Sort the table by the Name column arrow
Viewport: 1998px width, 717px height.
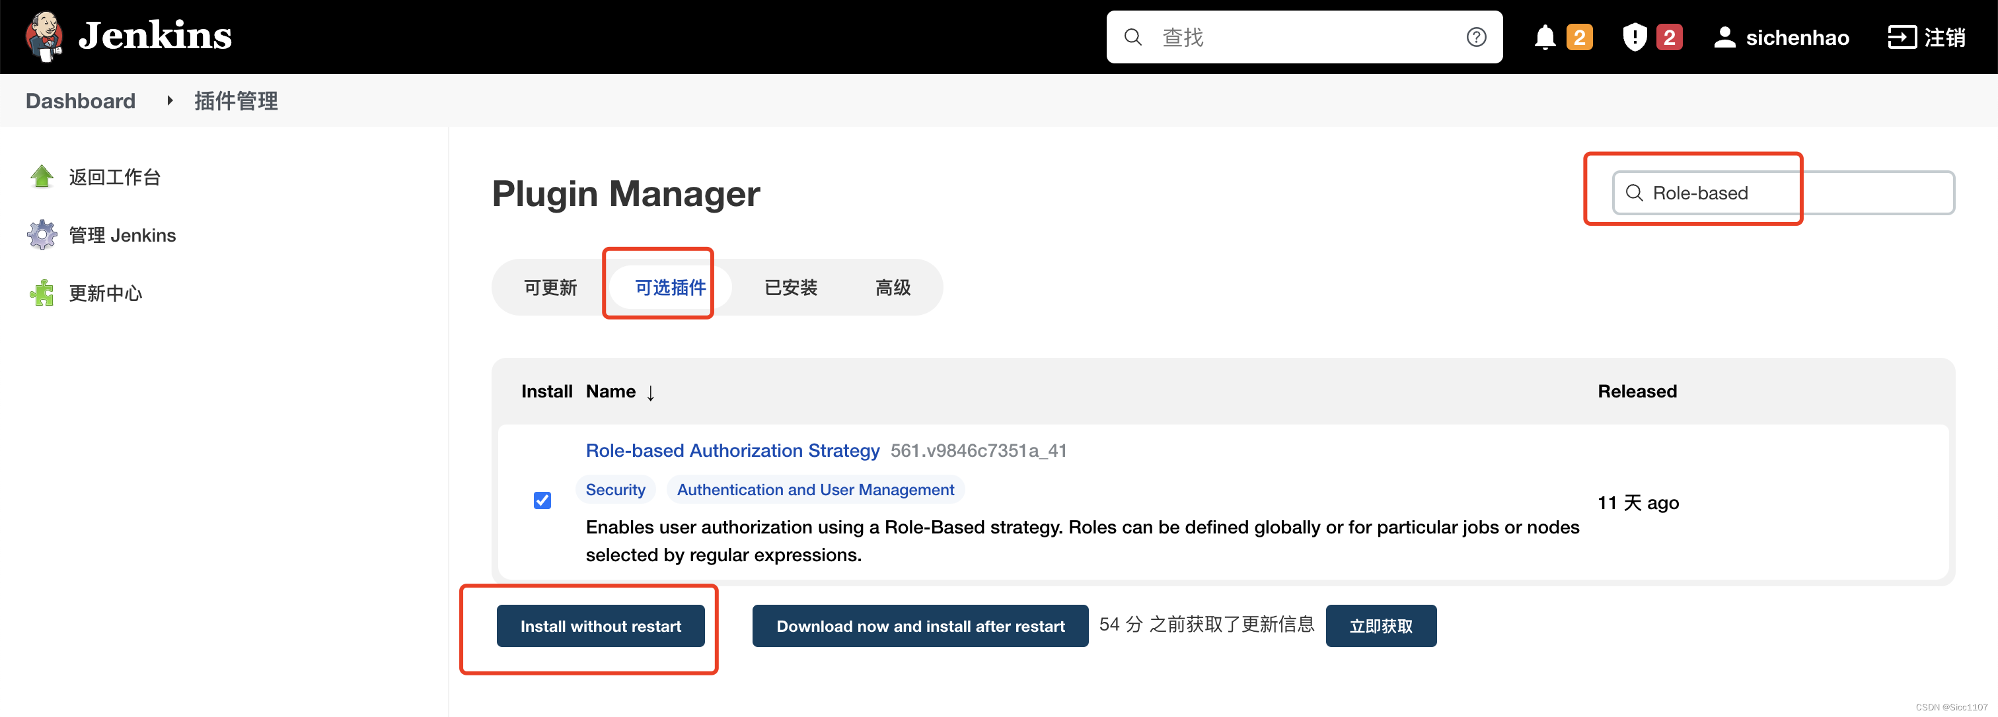(x=650, y=392)
